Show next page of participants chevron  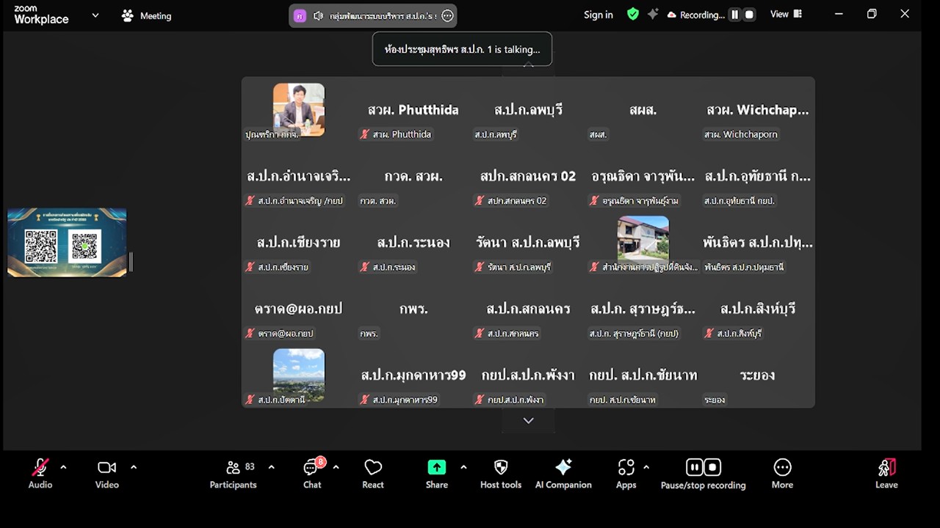coord(528,420)
